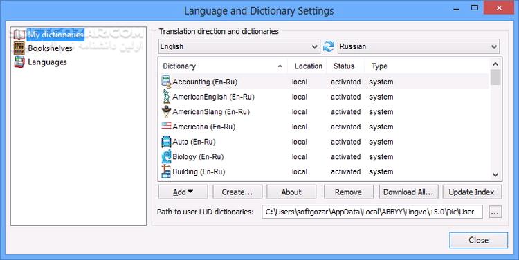Browse for LUD path with ellipsis button
The image size is (519, 260).
point(495,212)
